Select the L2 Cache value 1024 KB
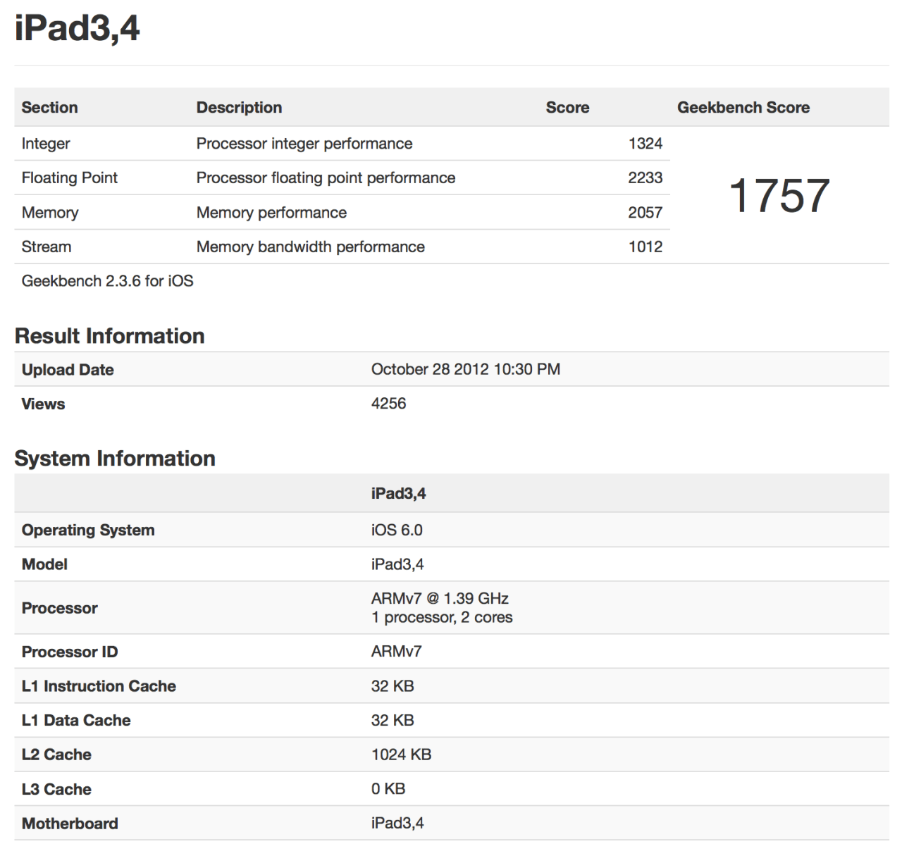Image resolution: width=902 pixels, height=844 pixels. click(x=401, y=755)
